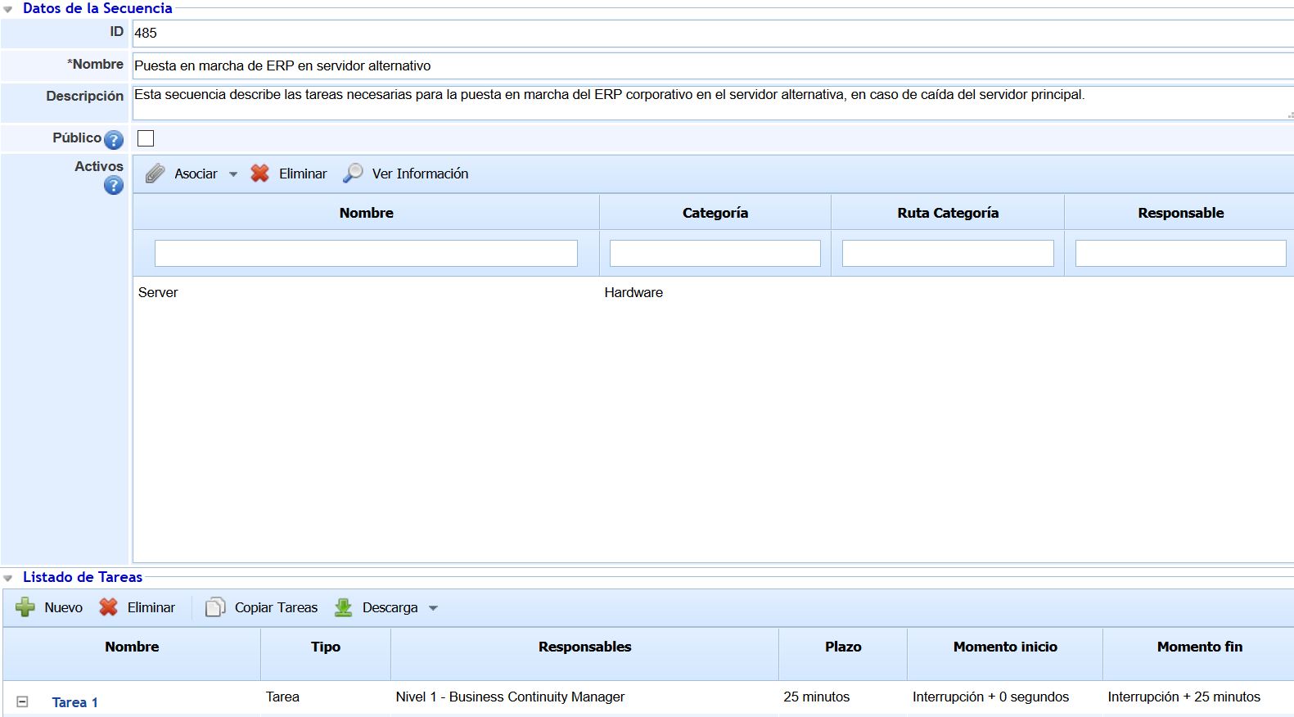Viewport: 1294px width, 717px height.
Task: Click the magnifier Ver Información icon
Action: pyautogui.click(x=353, y=174)
